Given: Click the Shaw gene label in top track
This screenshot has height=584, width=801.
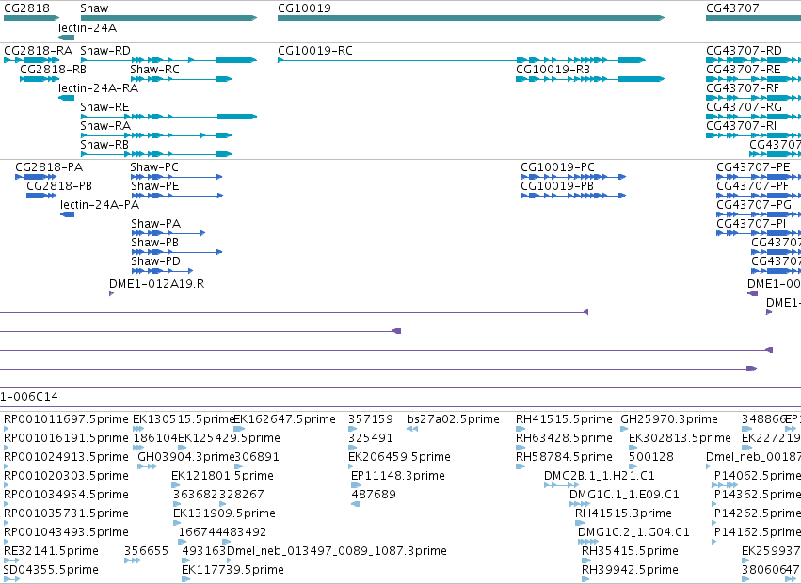Looking at the screenshot, I should click(x=94, y=8).
